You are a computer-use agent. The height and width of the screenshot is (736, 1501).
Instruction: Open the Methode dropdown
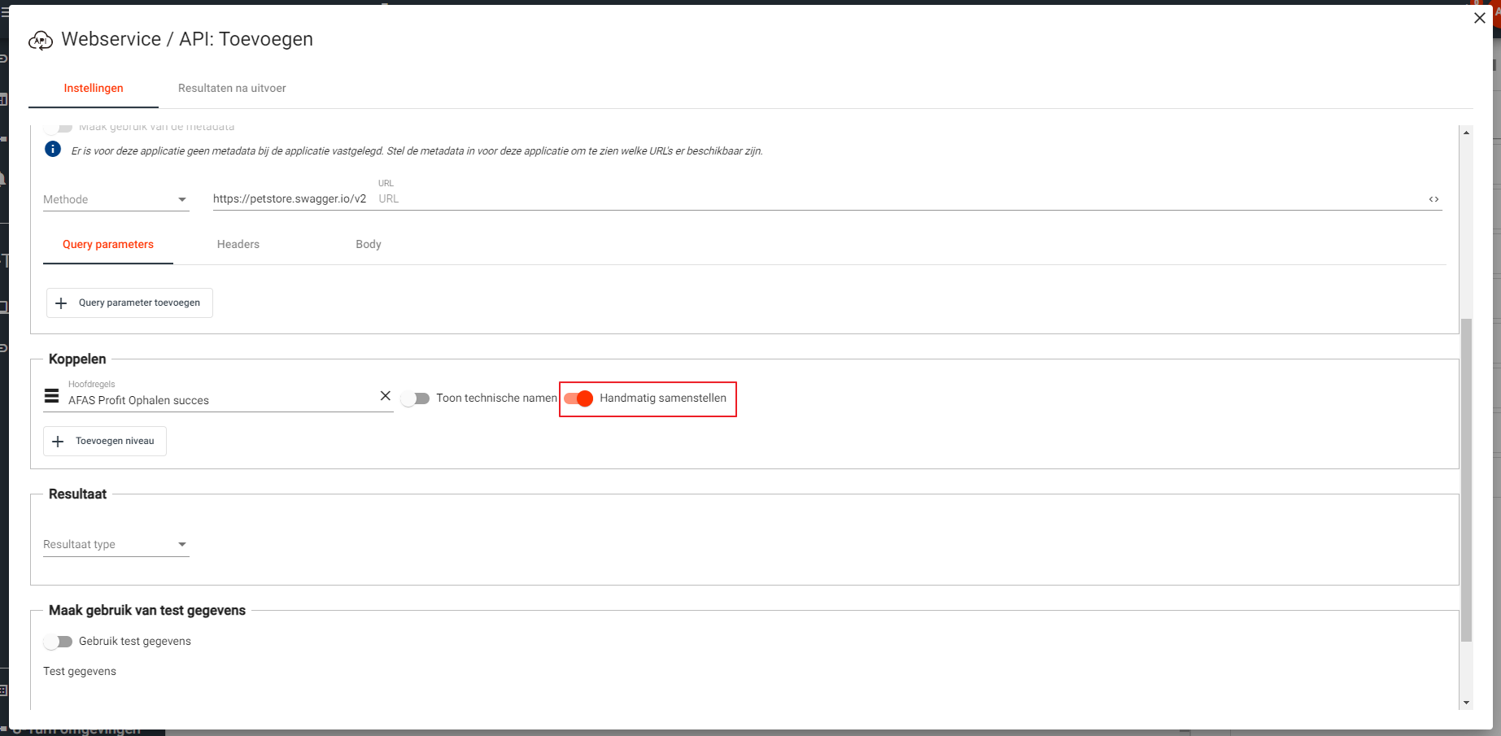[116, 199]
